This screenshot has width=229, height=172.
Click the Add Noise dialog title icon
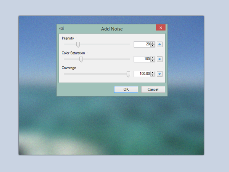pyautogui.click(x=62, y=29)
